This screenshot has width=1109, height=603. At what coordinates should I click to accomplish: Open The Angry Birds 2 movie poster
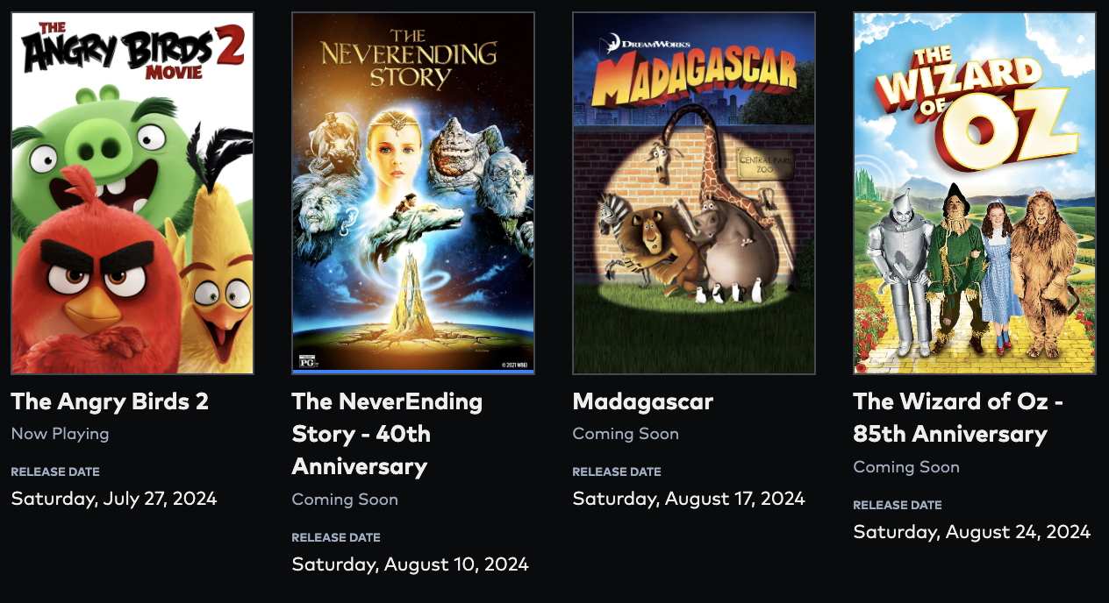pos(132,194)
